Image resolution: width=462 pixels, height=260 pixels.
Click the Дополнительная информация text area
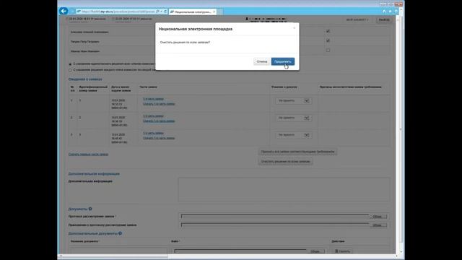point(284,190)
